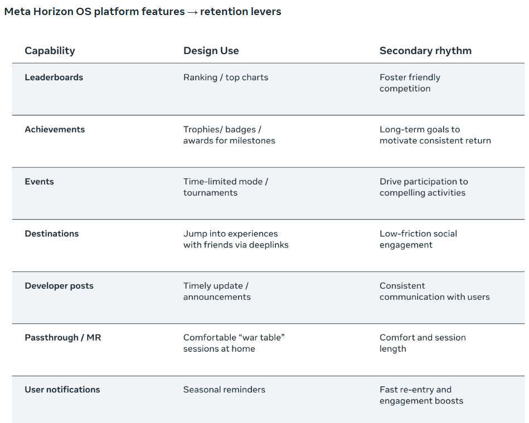The height and width of the screenshot is (423, 529).
Task: Select the Leaderboards row label
Action: [54, 77]
